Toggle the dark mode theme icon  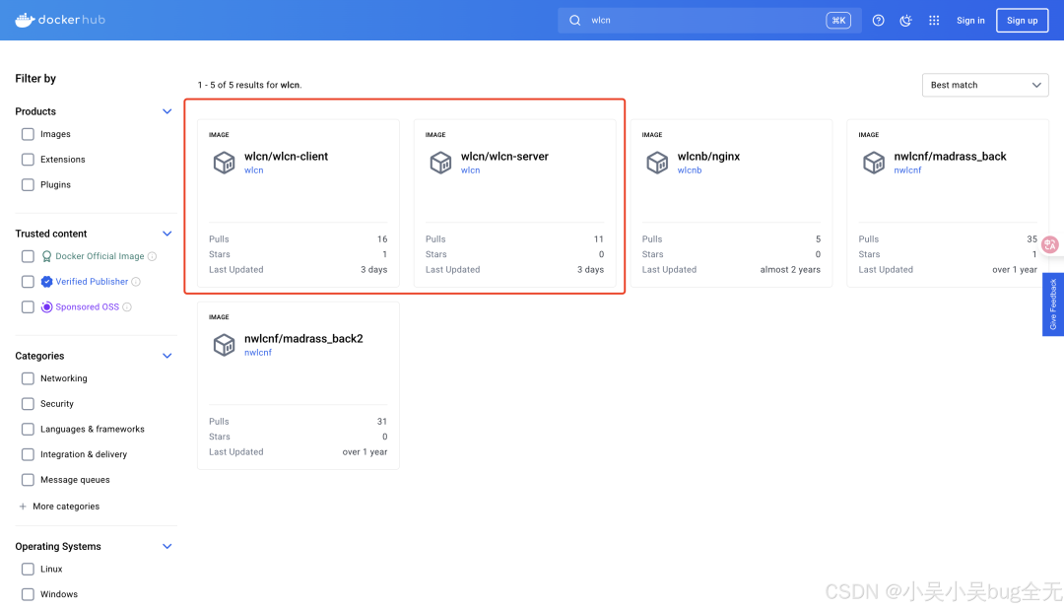tap(906, 21)
